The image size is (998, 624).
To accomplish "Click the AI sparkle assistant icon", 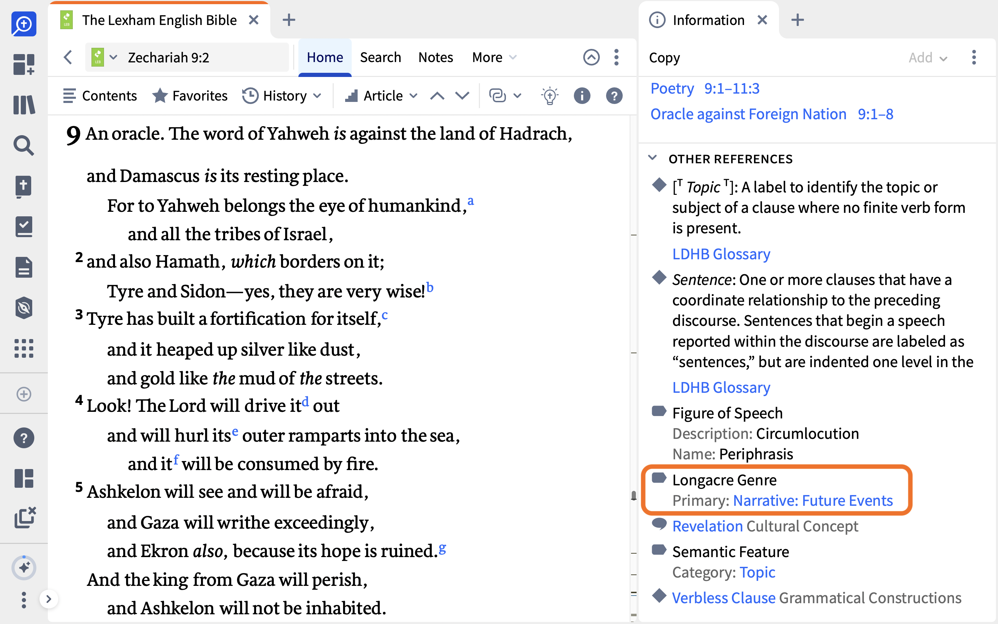I will pyautogui.click(x=24, y=568).
